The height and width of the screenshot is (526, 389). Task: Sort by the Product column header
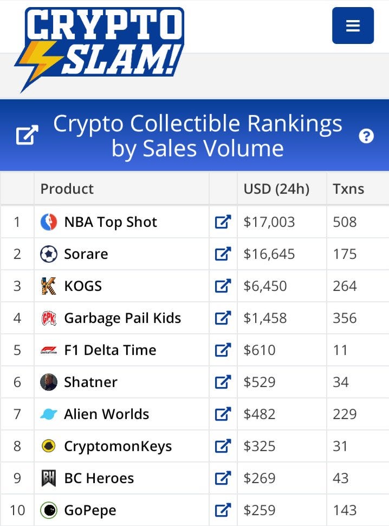pos(67,189)
